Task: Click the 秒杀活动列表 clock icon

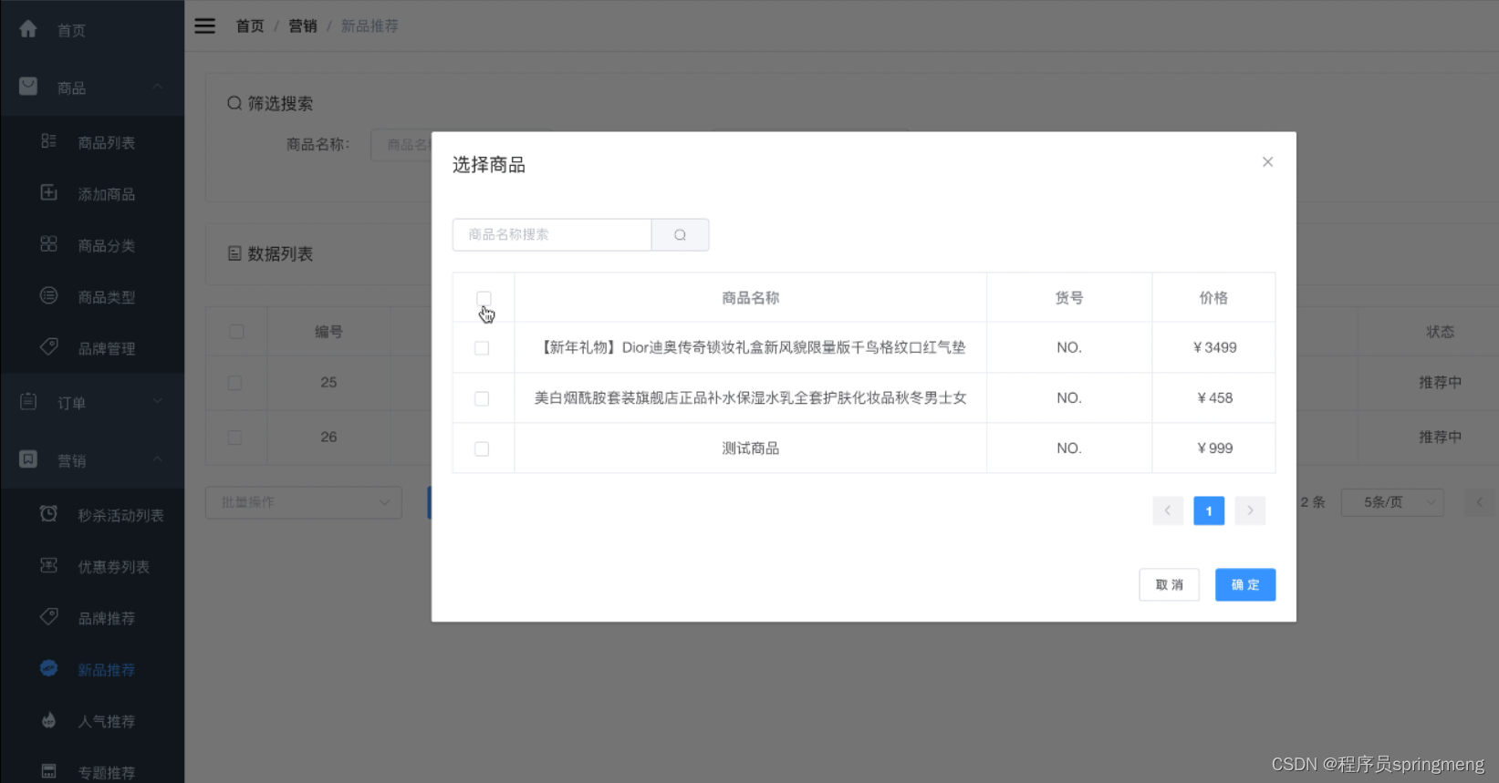Action: tap(49, 514)
